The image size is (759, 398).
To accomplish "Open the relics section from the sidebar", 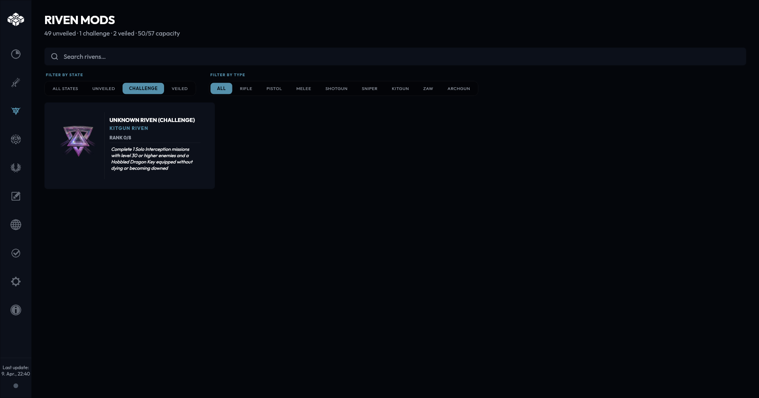I will (16, 139).
